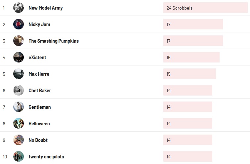Image resolution: width=250 pixels, height=164 pixels.
Task: Open twenty one pilots avatar
Action: pyautogui.click(x=19, y=156)
